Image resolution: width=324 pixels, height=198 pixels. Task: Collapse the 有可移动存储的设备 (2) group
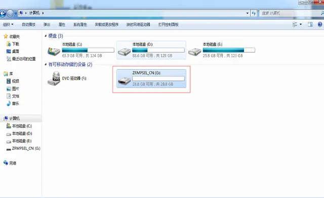pyautogui.click(x=46, y=64)
